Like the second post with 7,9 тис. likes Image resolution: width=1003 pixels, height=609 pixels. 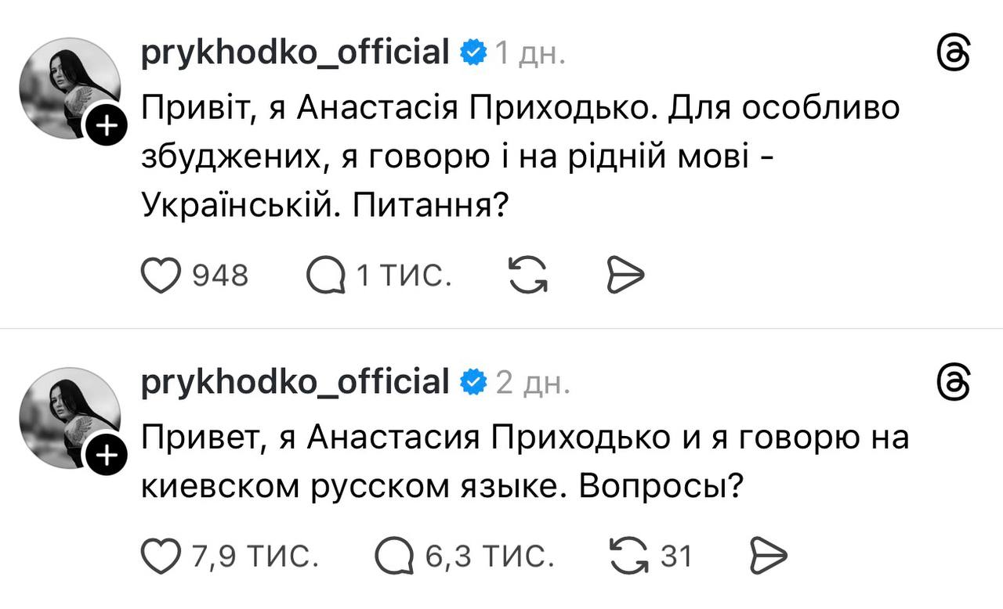pos(160,556)
